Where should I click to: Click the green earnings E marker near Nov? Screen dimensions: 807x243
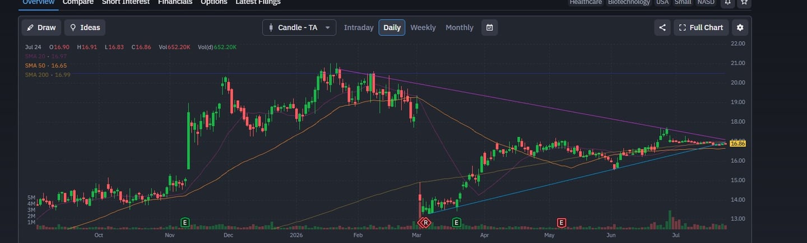(x=184, y=223)
